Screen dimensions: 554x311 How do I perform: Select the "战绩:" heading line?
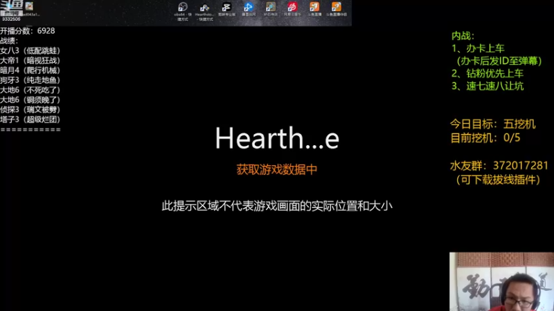(9, 41)
